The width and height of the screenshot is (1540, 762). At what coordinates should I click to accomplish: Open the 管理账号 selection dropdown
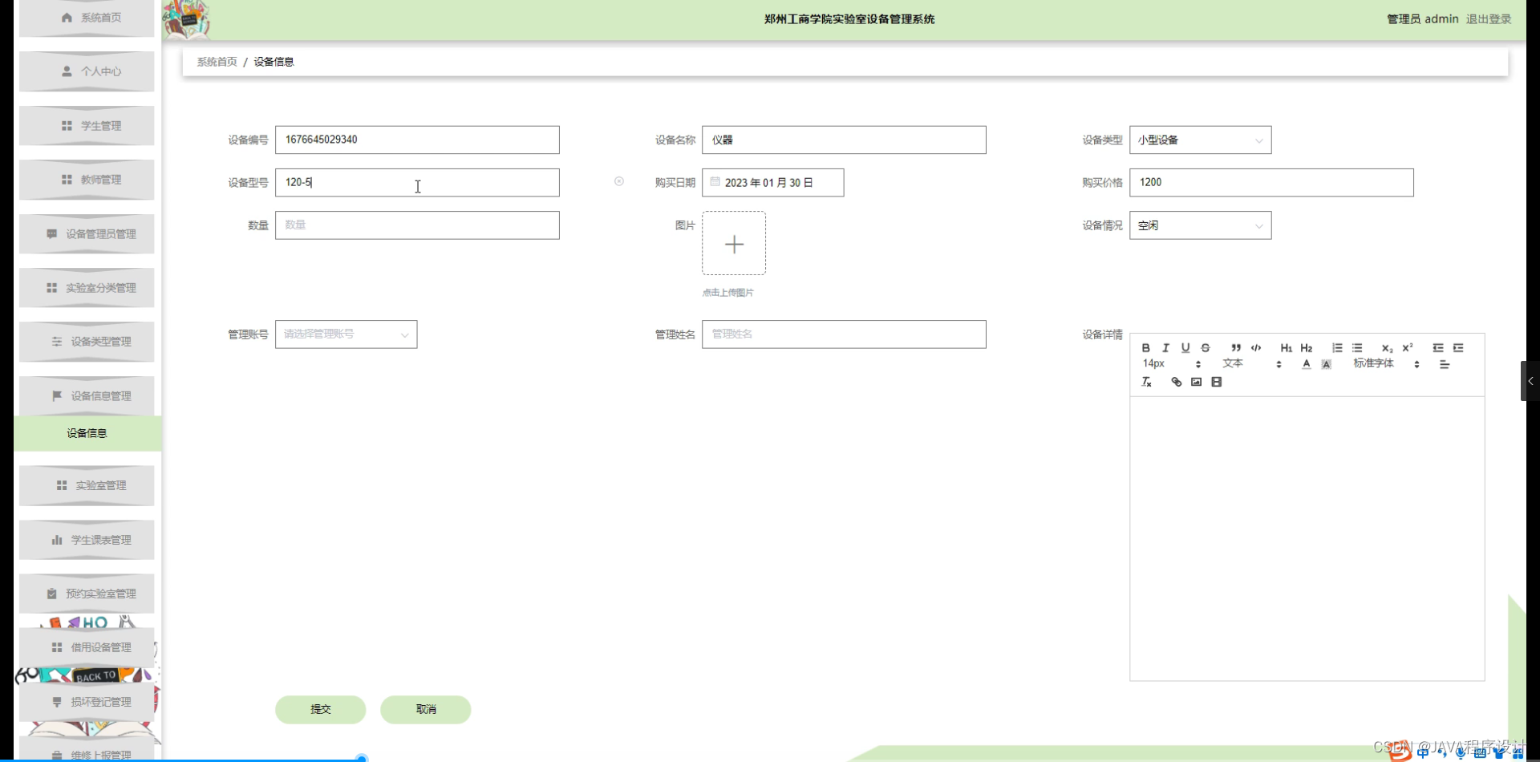pos(346,334)
